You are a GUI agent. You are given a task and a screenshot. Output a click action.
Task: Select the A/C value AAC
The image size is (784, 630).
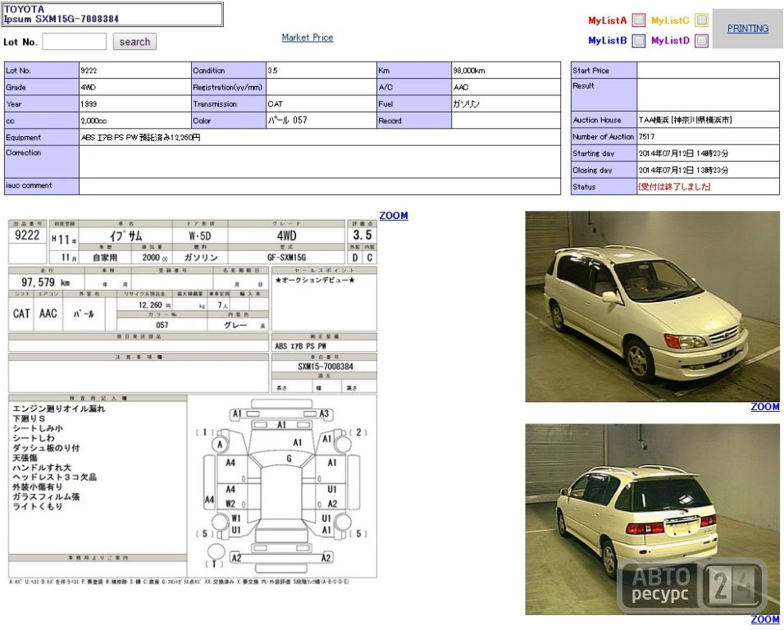click(461, 87)
